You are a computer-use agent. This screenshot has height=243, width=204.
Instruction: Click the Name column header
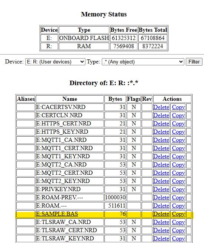pyautogui.click(x=69, y=99)
